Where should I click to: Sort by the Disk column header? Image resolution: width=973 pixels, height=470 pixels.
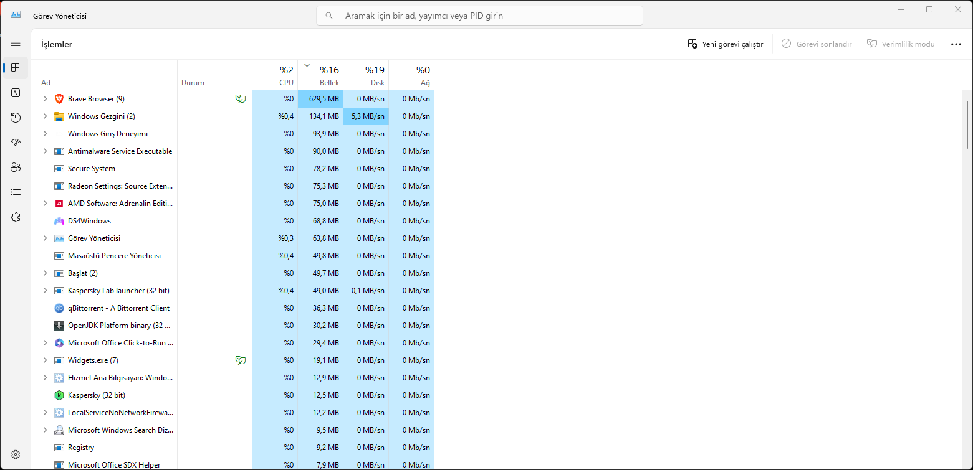coord(366,75)
